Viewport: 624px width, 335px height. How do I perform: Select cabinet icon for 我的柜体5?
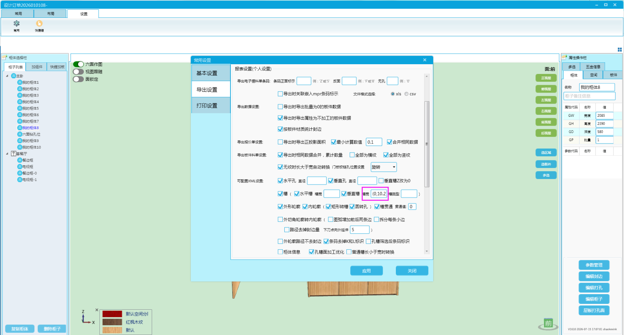[x=19, y=108]
